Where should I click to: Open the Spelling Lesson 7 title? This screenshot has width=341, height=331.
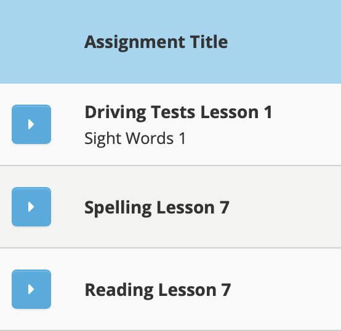(x=157, y=208)
